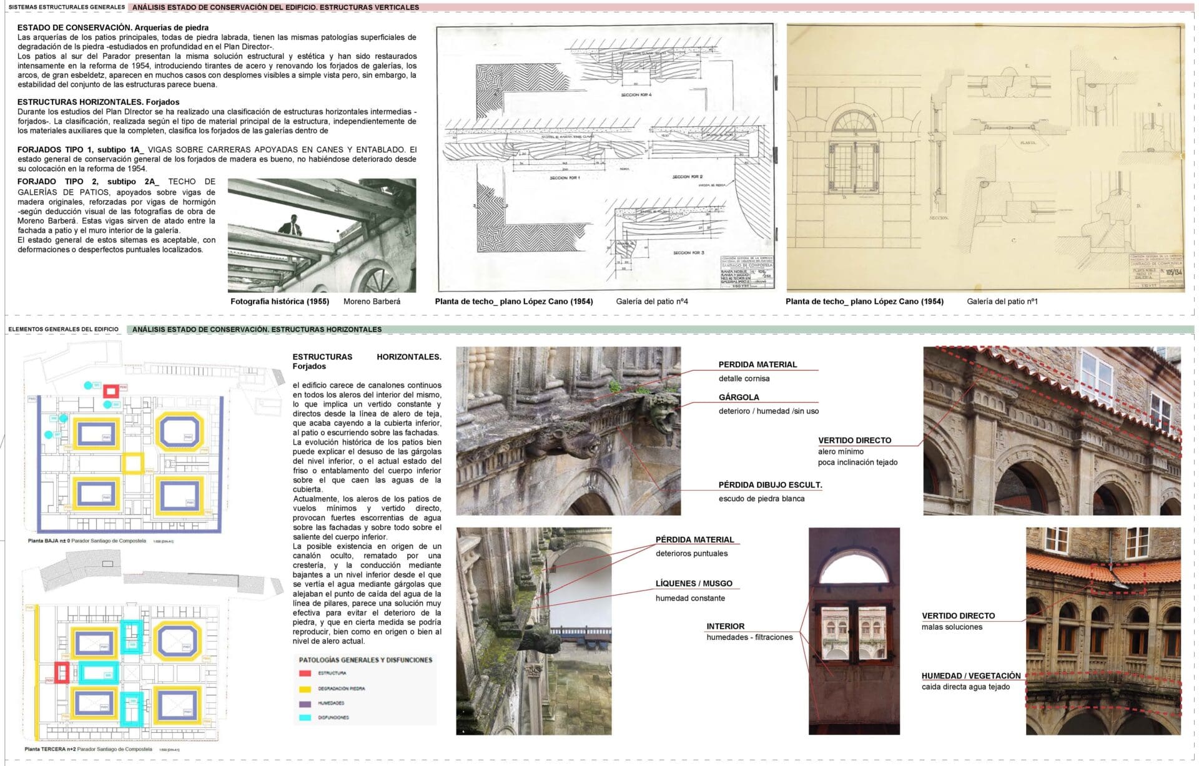The width and height of the screenshot is (1199, 766).
Task: Open the Galería del patio nº4 ceiling plan
Action: click(x=606, y=157)
